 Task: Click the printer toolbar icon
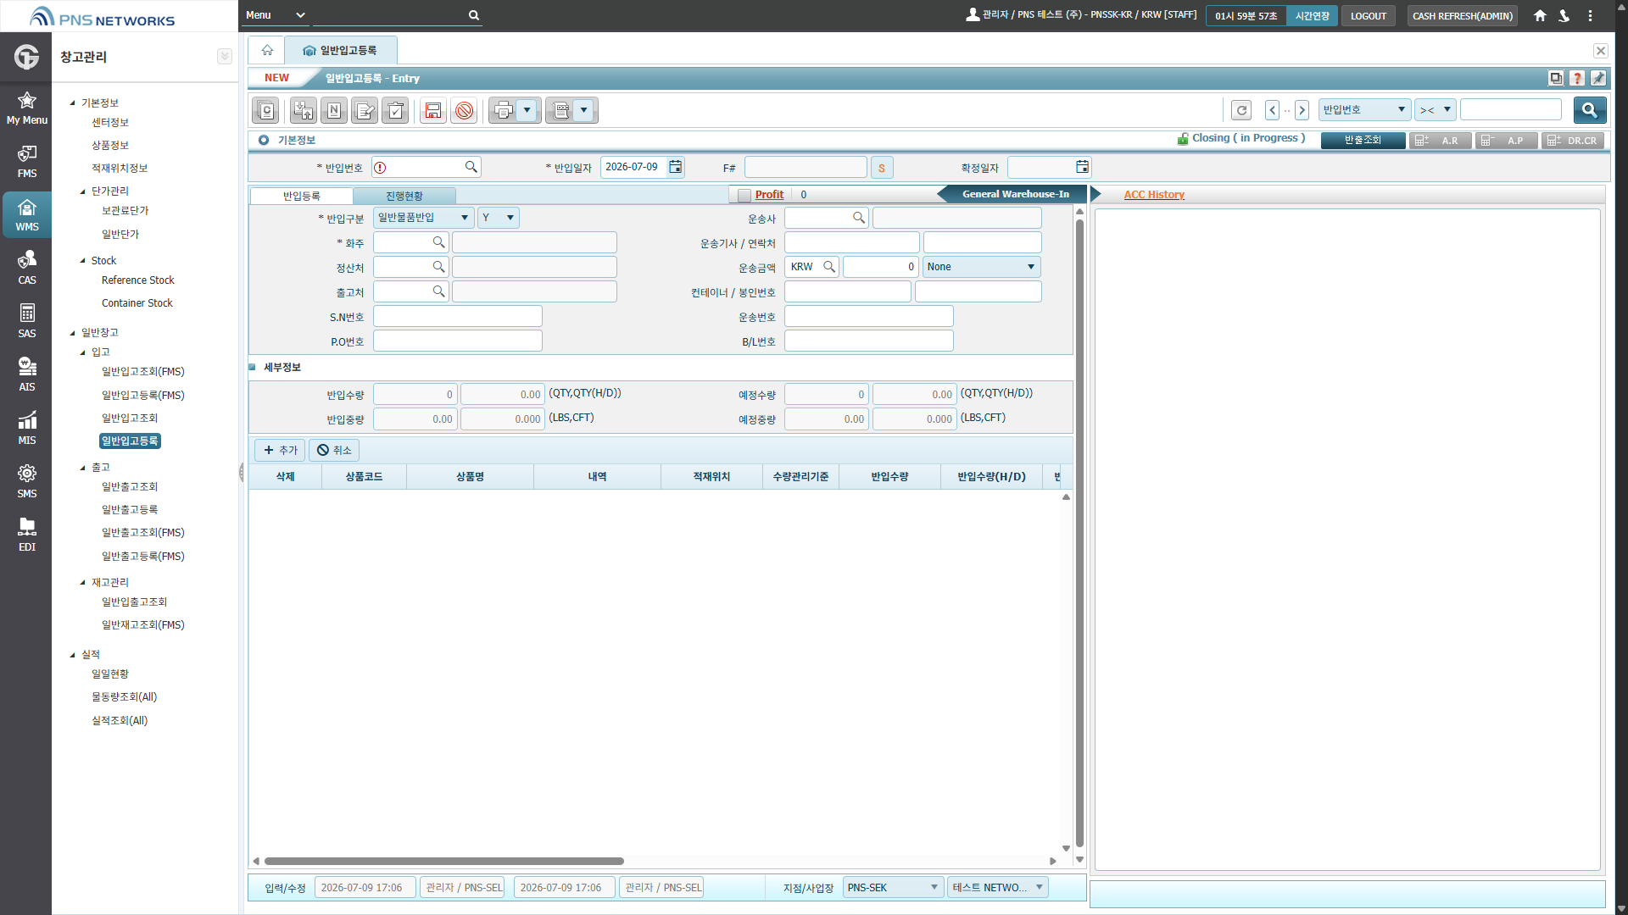504,111
